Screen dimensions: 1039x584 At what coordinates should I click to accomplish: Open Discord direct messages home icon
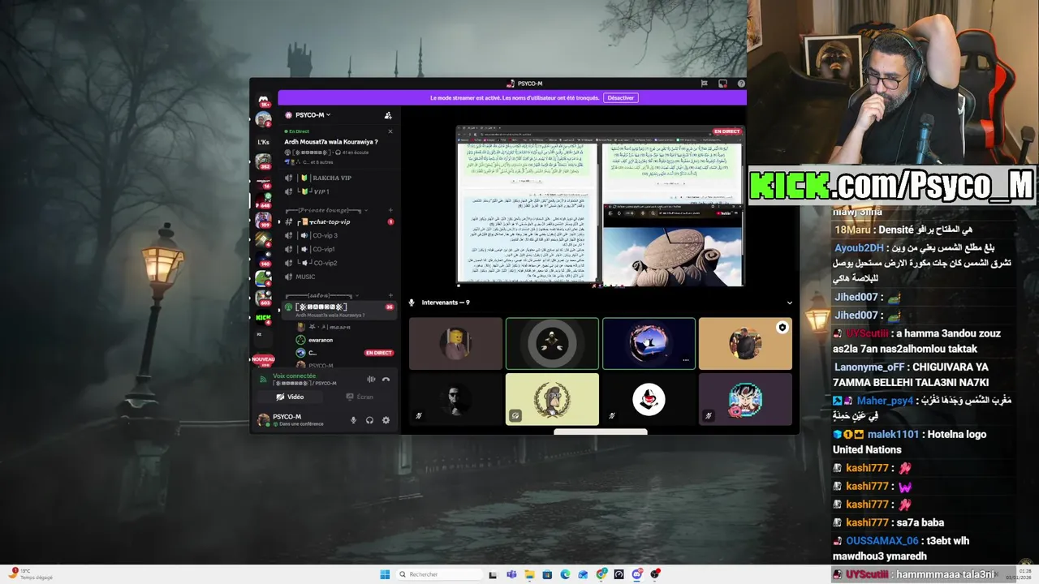[263, 101]
